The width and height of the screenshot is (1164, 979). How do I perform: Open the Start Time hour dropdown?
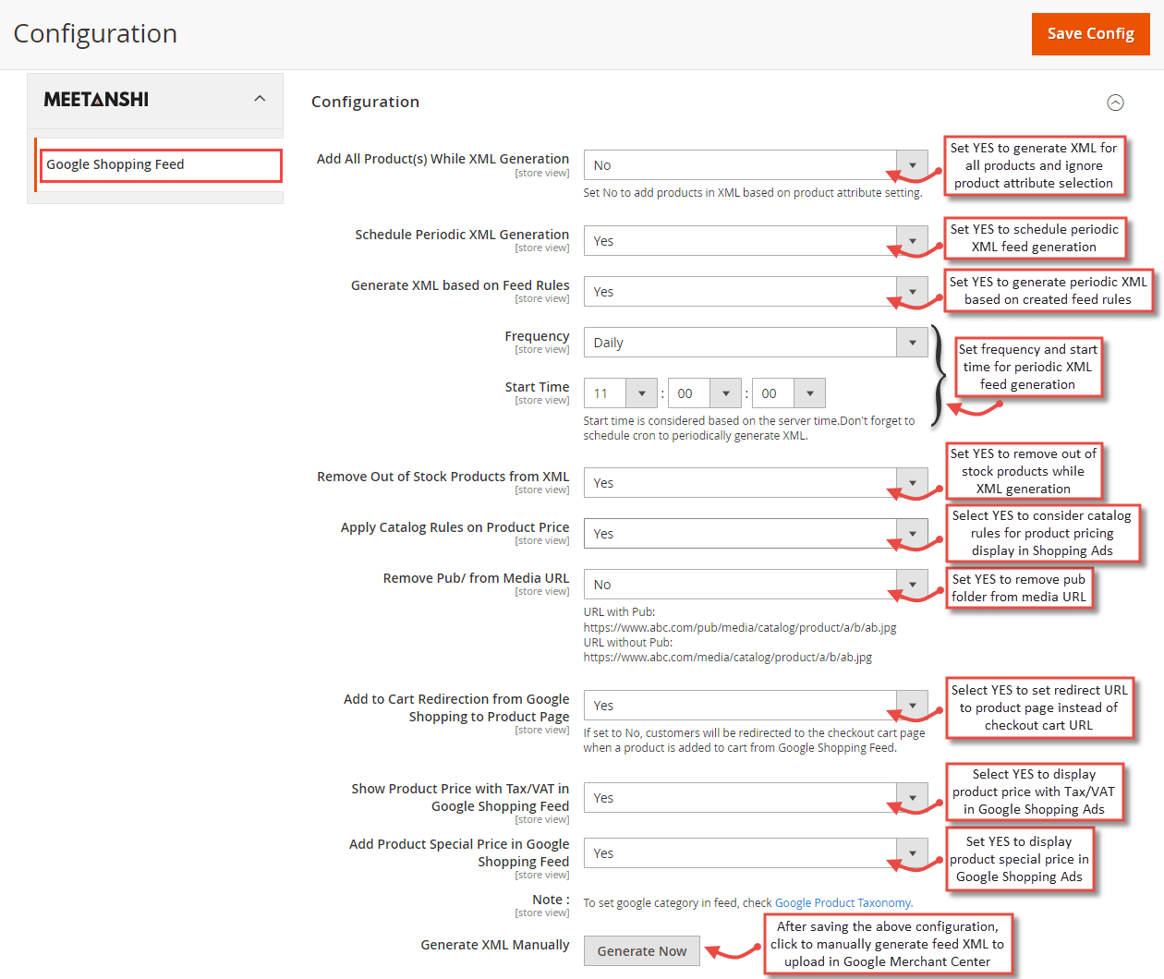pyautogui.click(x=620, y=393)
